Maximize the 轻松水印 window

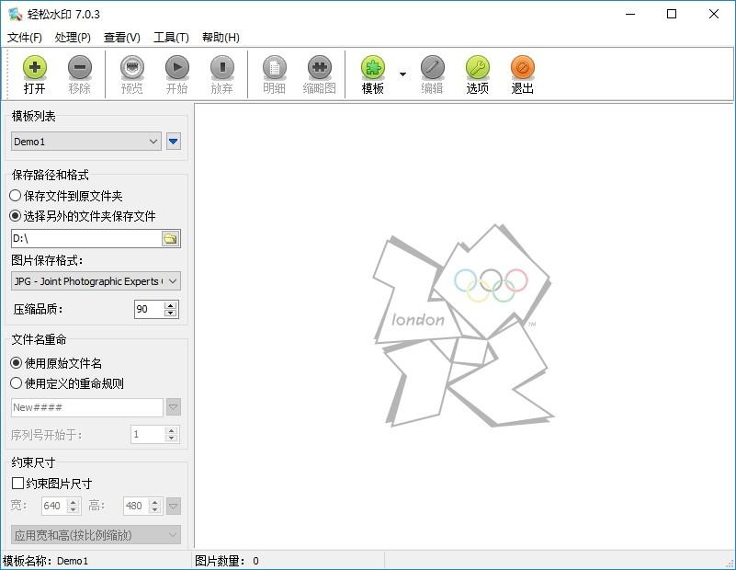click(672, 14)
